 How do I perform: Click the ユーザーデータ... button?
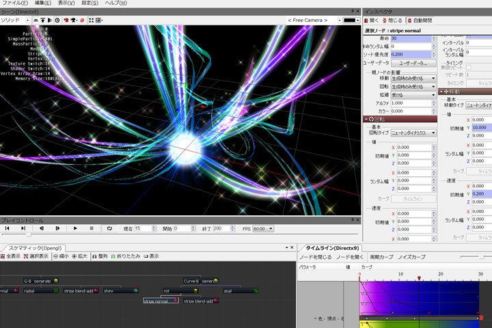pos(413,63)
